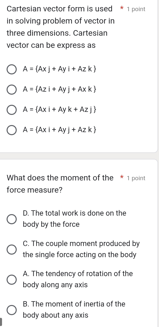Click the 'What does the moment of the force measure?' title
159x327 pixels.
[x=60, y=178]
